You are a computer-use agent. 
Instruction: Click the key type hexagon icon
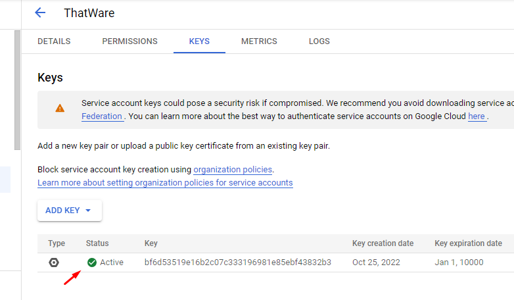pos(54,262)
